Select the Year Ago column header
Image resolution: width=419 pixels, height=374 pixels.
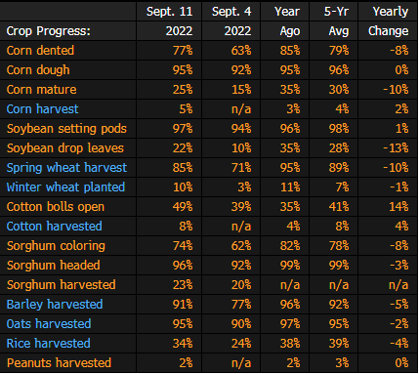click(x=287, y=21)
